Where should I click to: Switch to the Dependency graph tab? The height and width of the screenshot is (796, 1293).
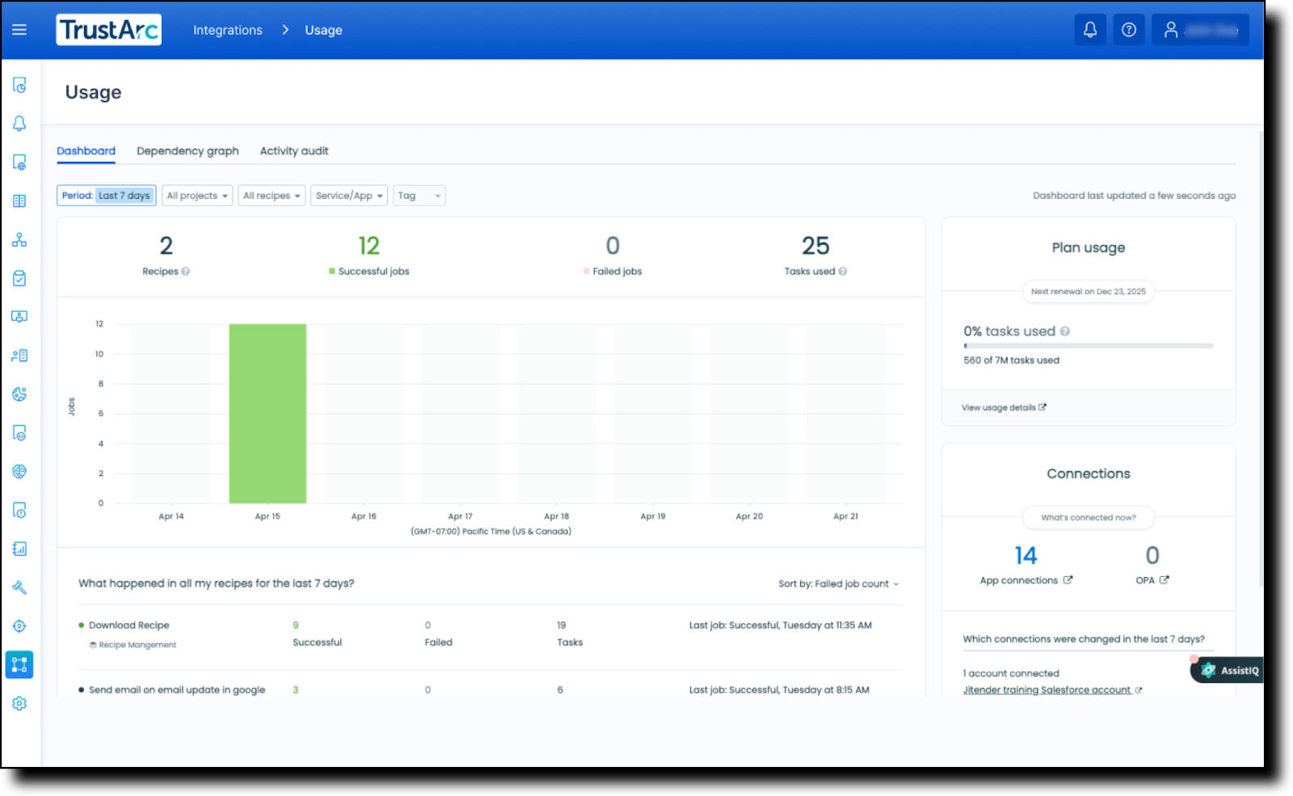(187, 150)
